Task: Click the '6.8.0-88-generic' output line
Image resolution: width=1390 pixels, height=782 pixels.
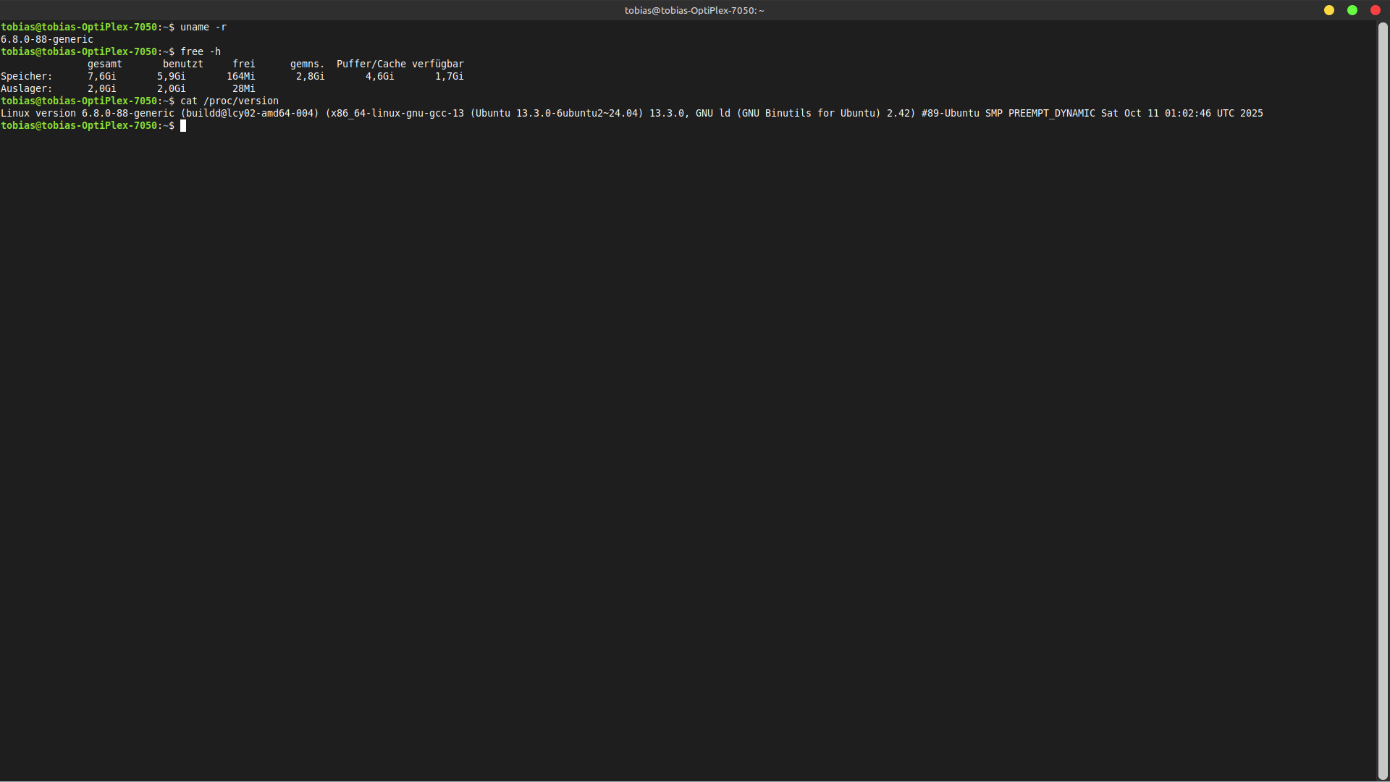Action: pyautogui.click(x=47, y=39)
